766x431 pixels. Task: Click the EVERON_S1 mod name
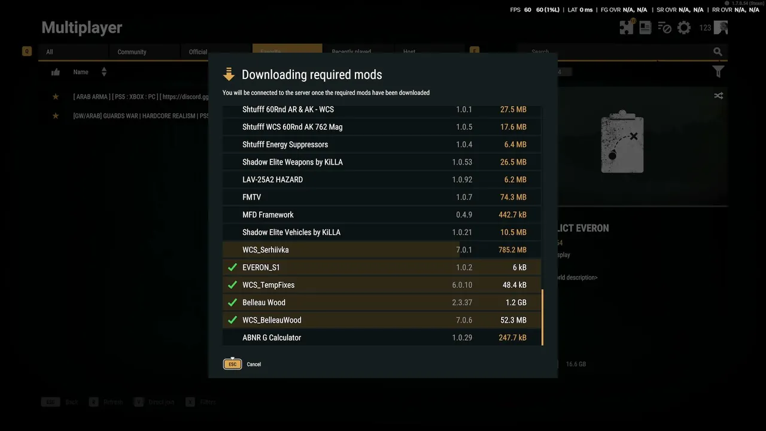click(261, 268)
